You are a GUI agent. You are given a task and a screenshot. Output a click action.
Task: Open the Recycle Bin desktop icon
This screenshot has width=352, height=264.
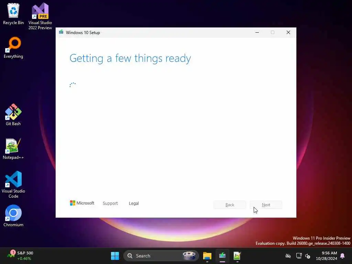(13, 14)
